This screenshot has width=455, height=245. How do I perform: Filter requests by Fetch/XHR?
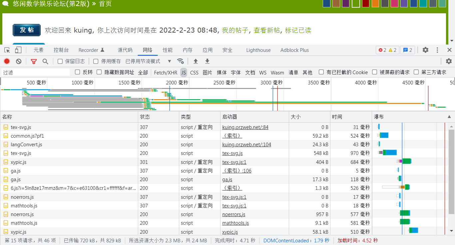(x=166, y=72)
